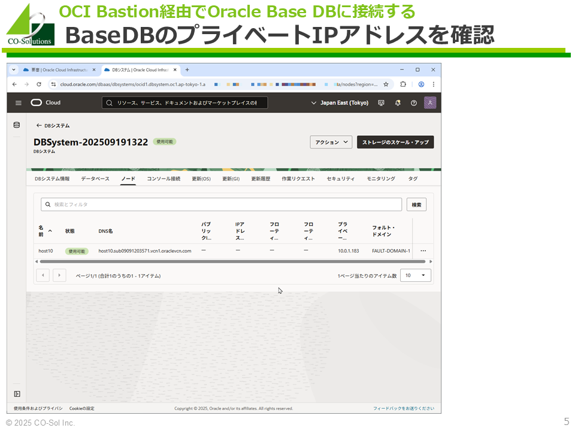Screen dimensions: 575x431
Task: Click the DNS name host10.sub09091203571.vcn1.oraclevcn.com
Action: pyautogui.click(x=145, y=251)
